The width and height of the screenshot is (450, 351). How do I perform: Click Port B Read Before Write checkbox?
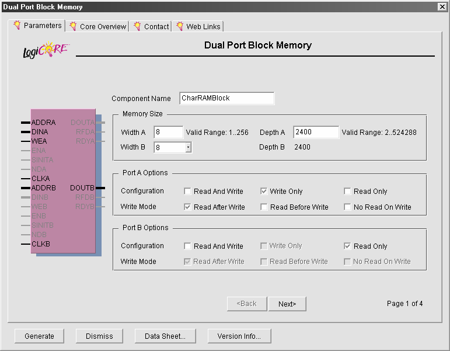pyautogui.click(x=264, y=262)
